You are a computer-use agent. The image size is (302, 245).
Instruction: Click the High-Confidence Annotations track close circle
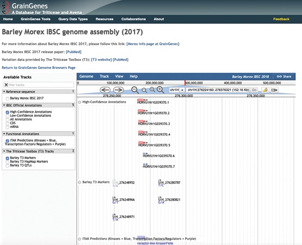tap(79, 102)
